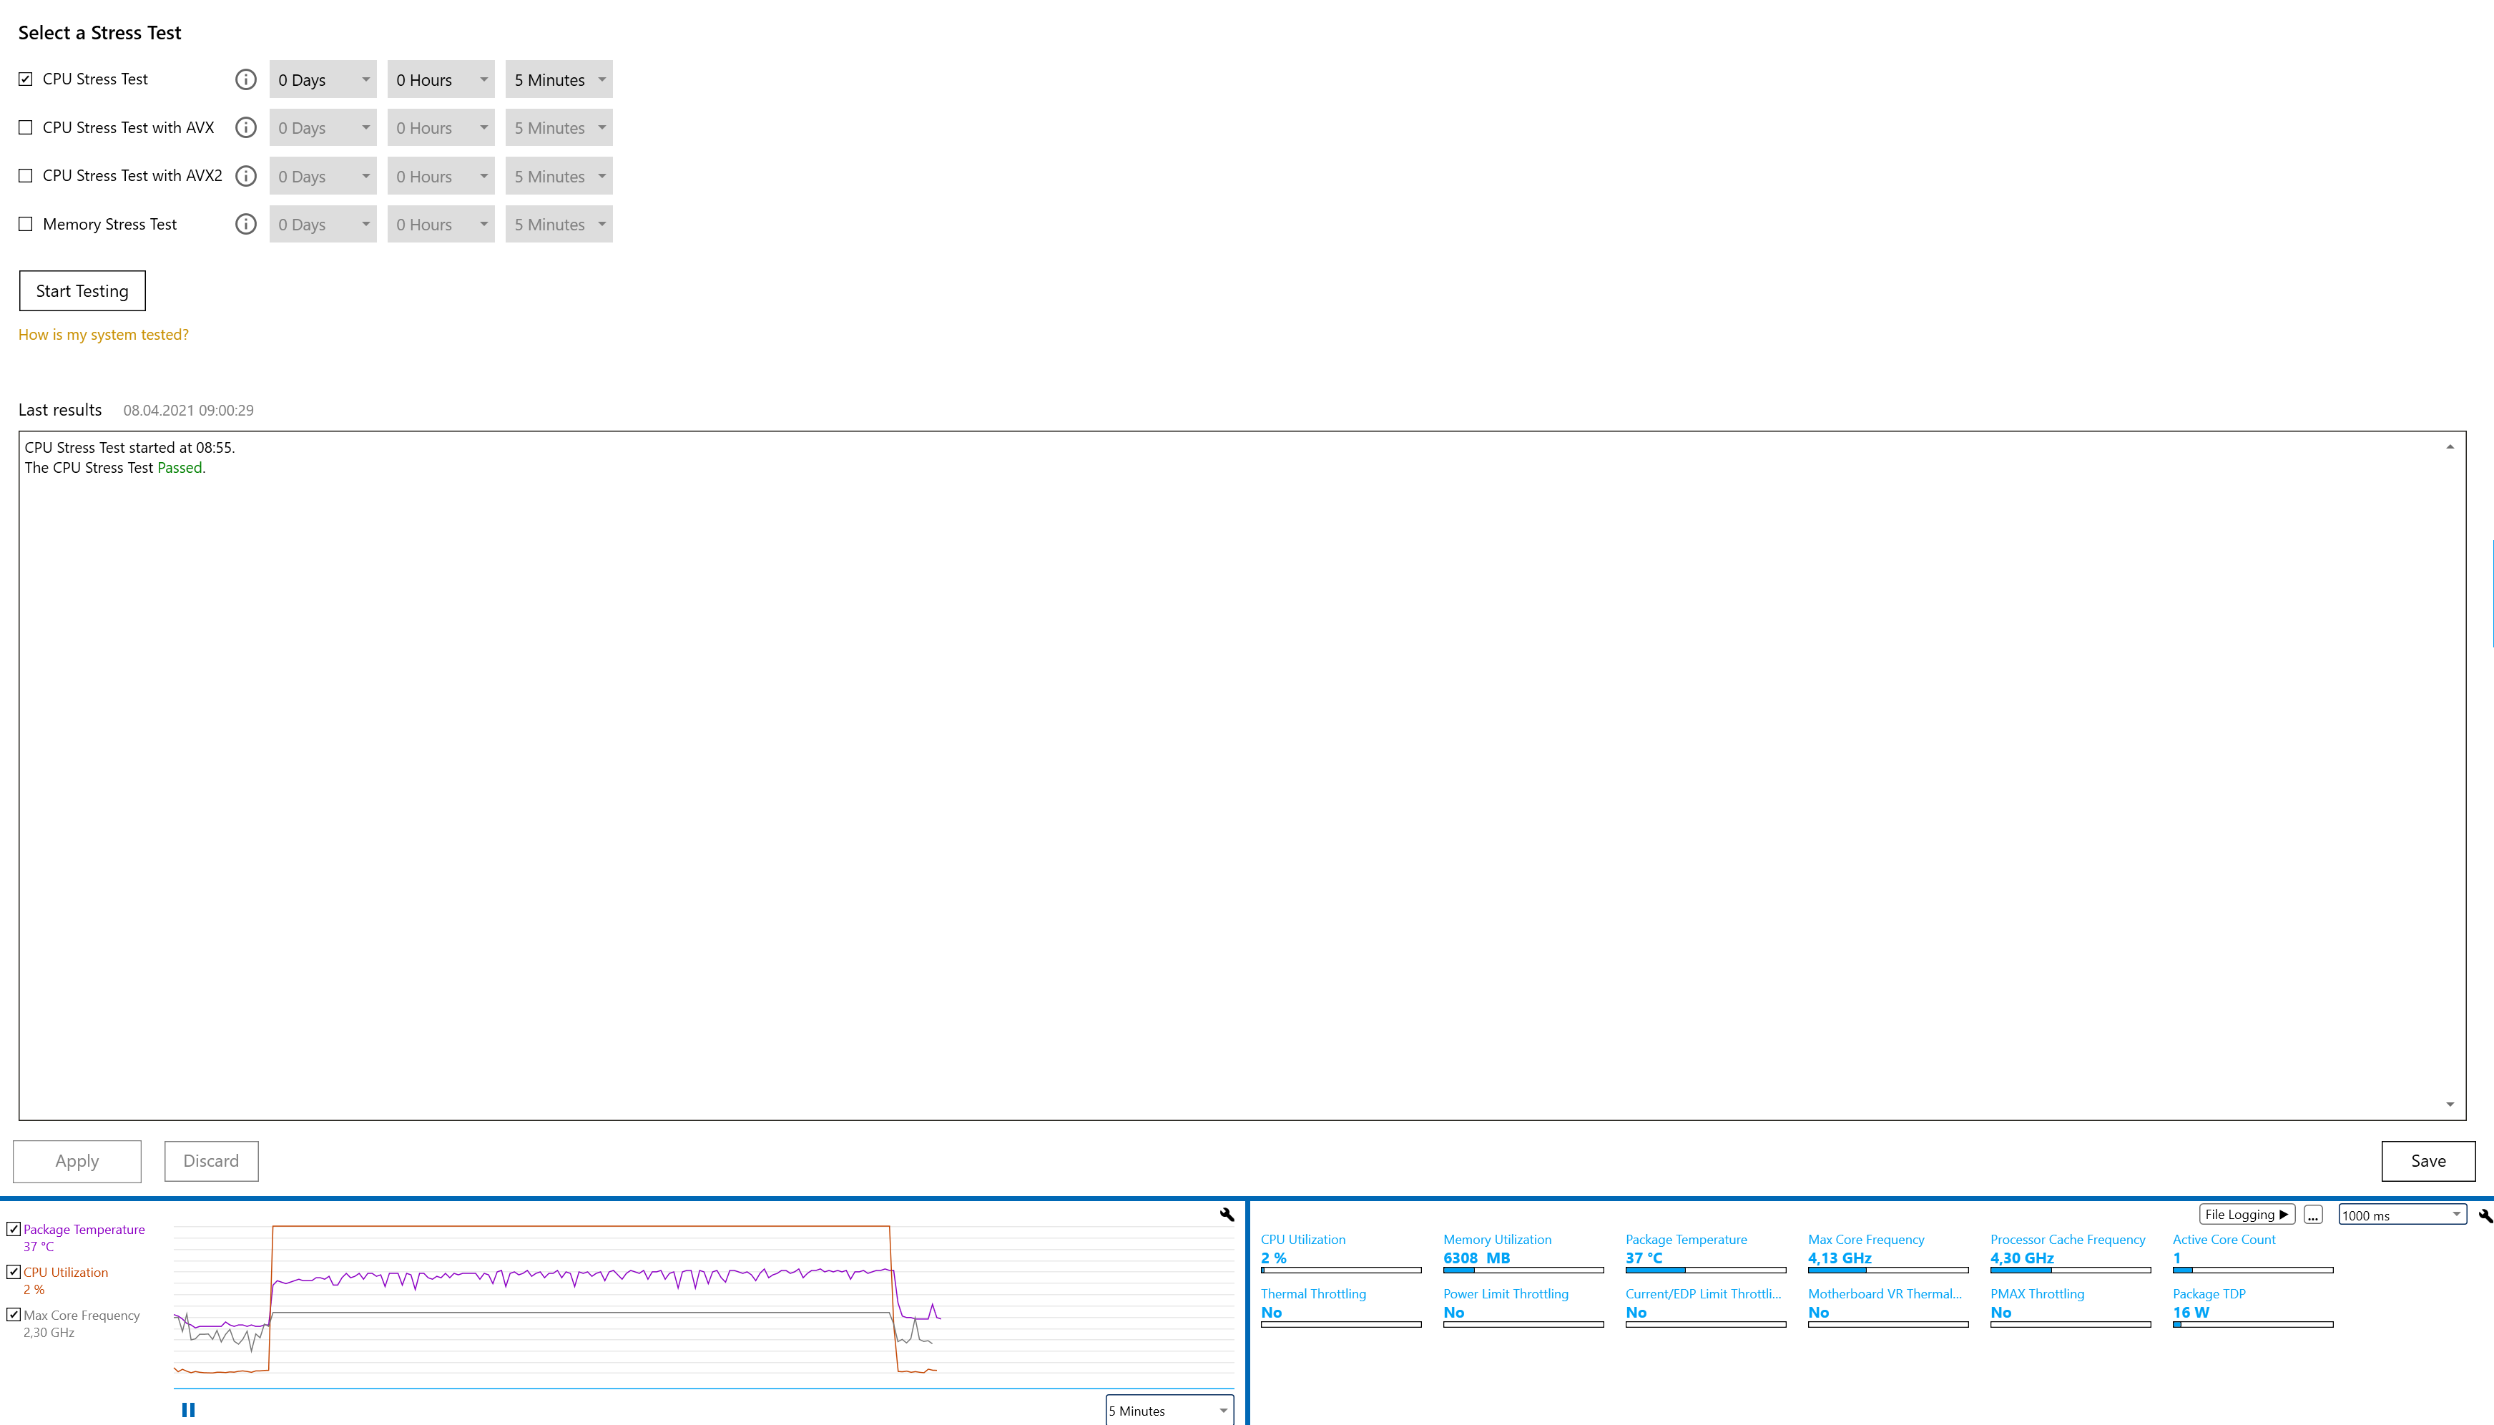Expand the 5 Minutes duration dropdown for CPU Stress Test
The height and width of the screenshot is (1425, 2494).
559,79
